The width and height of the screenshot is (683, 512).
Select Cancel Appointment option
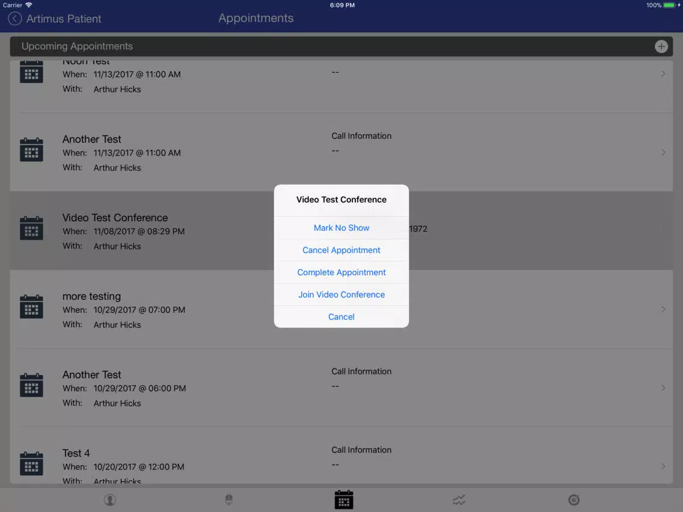(x=341, y=250)
